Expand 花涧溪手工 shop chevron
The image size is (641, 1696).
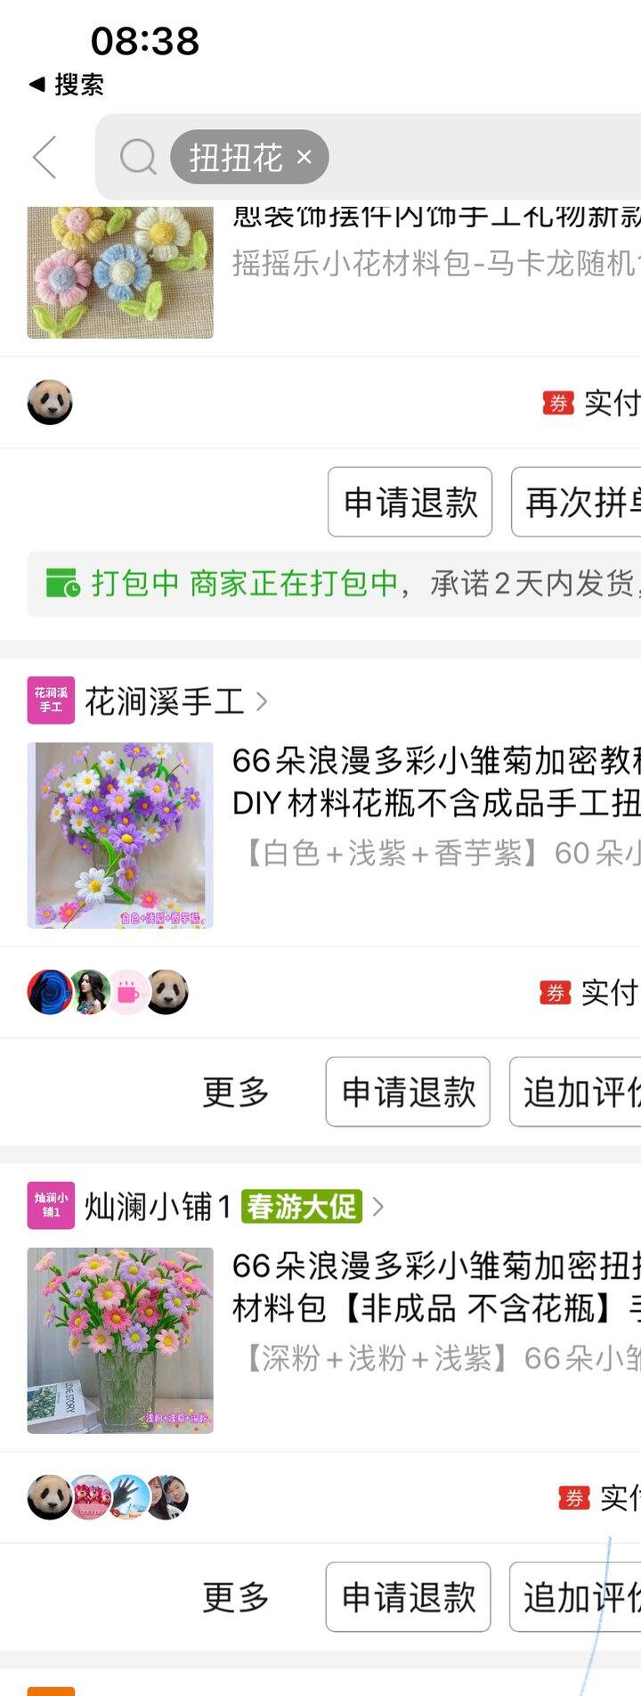262,701
